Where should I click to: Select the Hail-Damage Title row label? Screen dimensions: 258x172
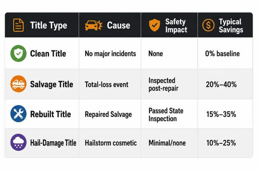click(53, 143)
